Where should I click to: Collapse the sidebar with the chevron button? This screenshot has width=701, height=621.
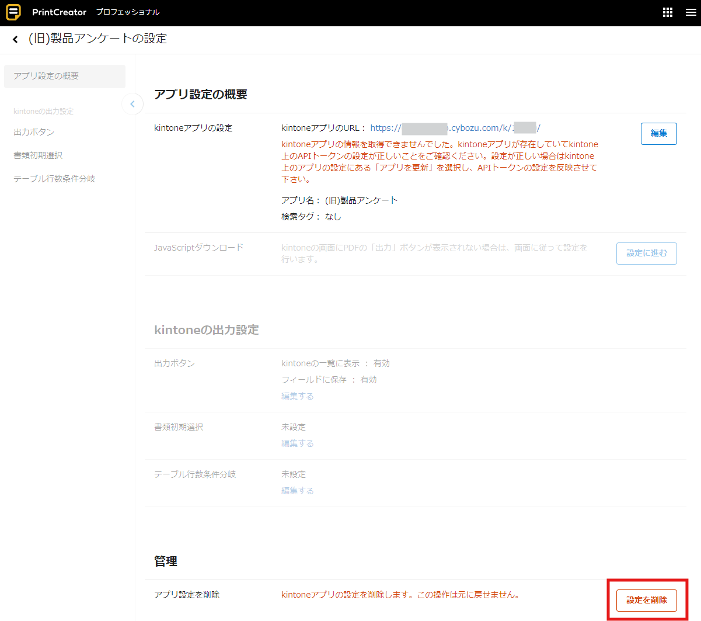coord(132,104)
